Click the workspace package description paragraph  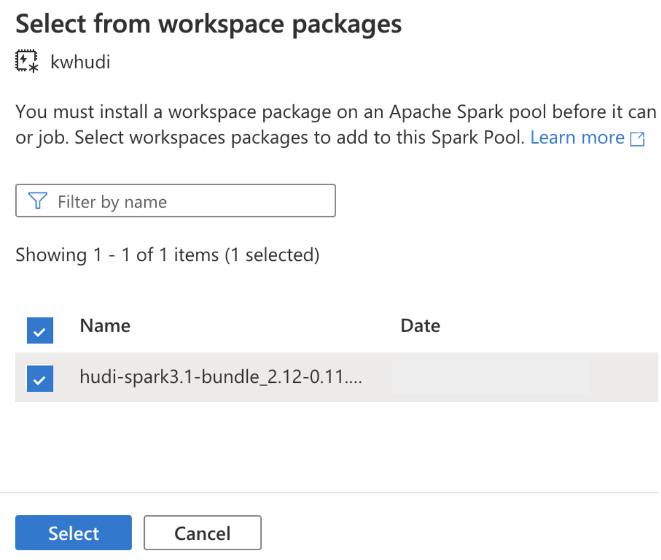pos(337,125)
